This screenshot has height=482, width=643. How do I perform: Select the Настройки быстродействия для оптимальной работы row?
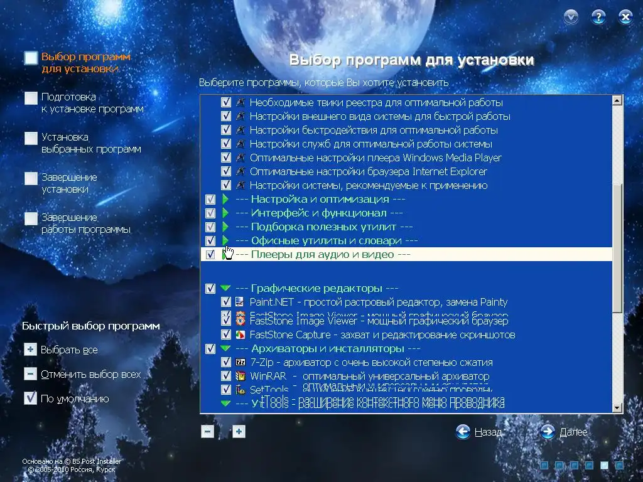pos(406,130)
